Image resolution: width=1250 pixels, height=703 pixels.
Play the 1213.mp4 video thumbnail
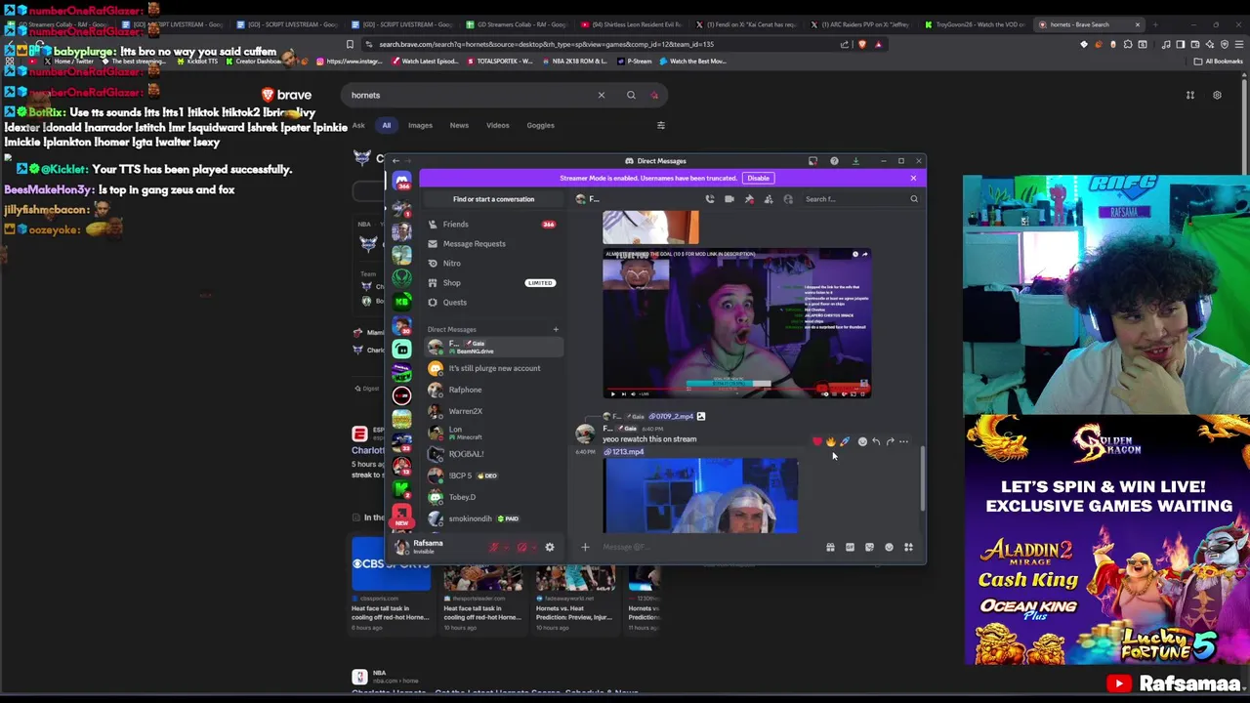click(700, 496)
